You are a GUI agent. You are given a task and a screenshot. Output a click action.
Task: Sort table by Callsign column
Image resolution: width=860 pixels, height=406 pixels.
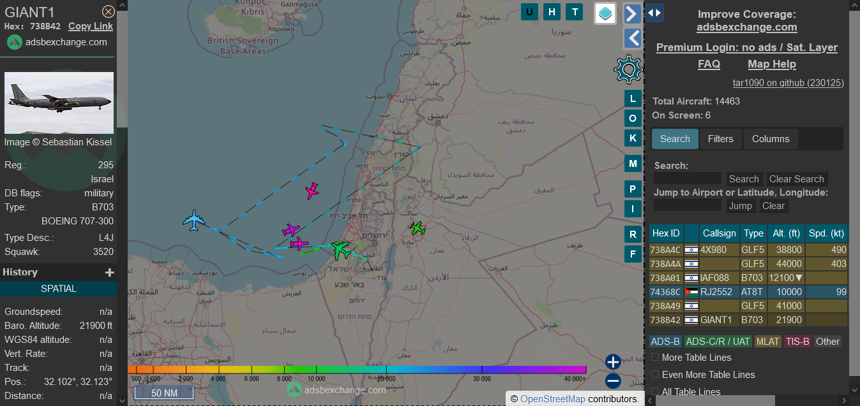tap(720, 233)
